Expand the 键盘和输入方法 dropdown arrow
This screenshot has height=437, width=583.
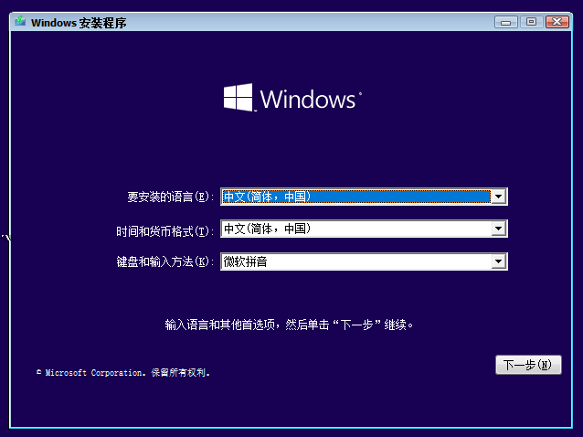(498, 262)
